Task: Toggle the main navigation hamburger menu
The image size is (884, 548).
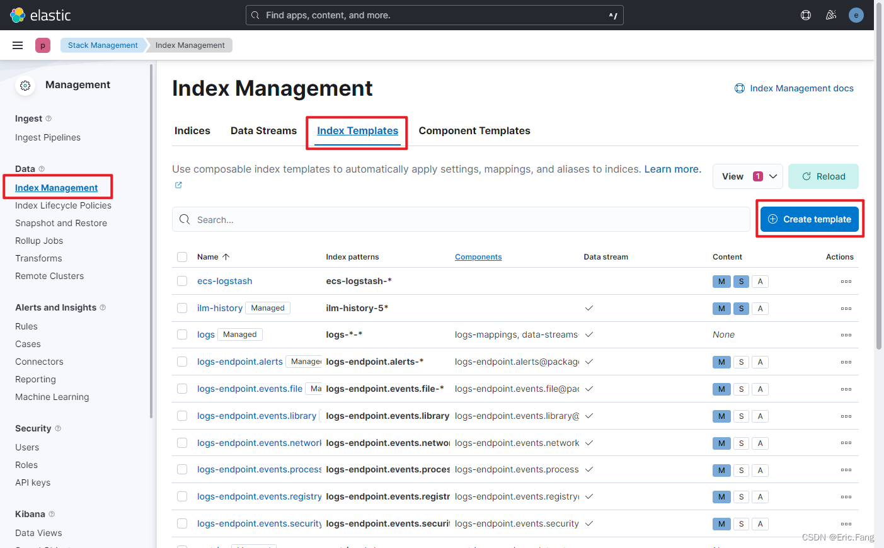Action: coord(17,45)
